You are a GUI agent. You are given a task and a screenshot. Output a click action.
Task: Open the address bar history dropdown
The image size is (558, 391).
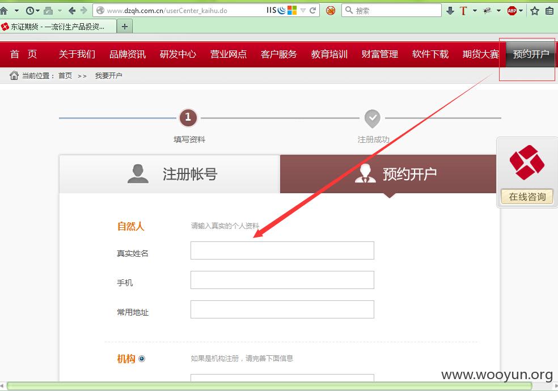pyautogui.click(x=303, y=11)
